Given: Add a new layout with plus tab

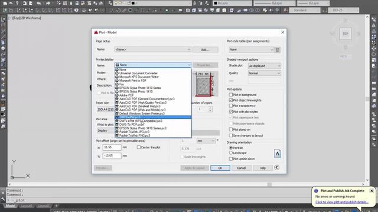Looking at the screenshot, I should [56, 206].
